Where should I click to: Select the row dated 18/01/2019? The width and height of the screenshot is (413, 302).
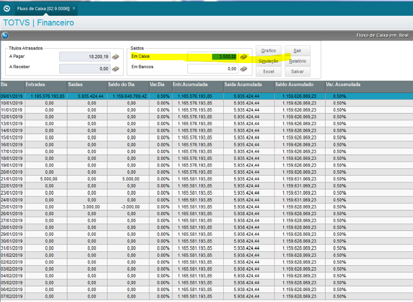(206, 158)
